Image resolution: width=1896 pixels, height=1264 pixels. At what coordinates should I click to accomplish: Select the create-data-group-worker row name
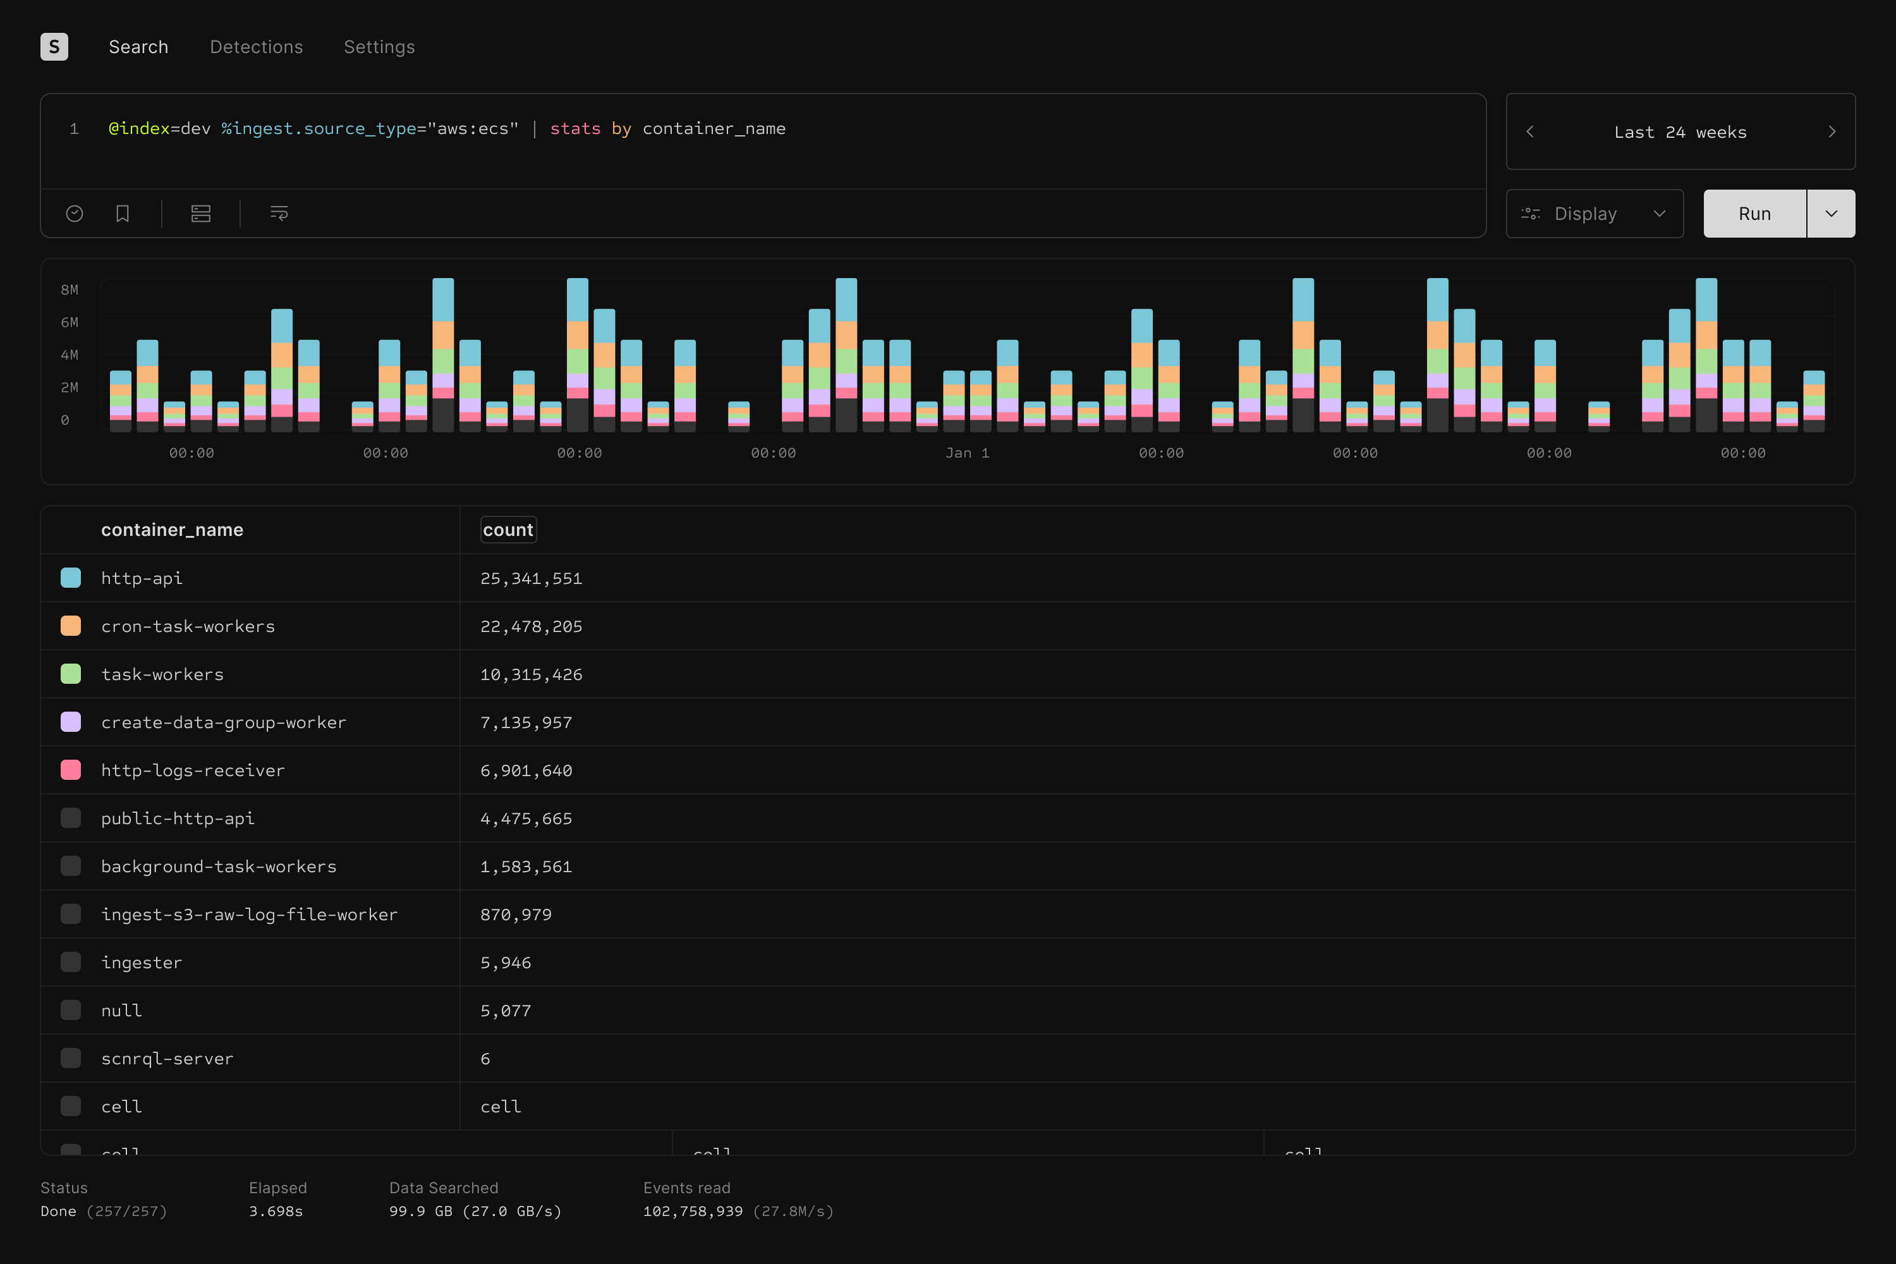click(223, 722)
